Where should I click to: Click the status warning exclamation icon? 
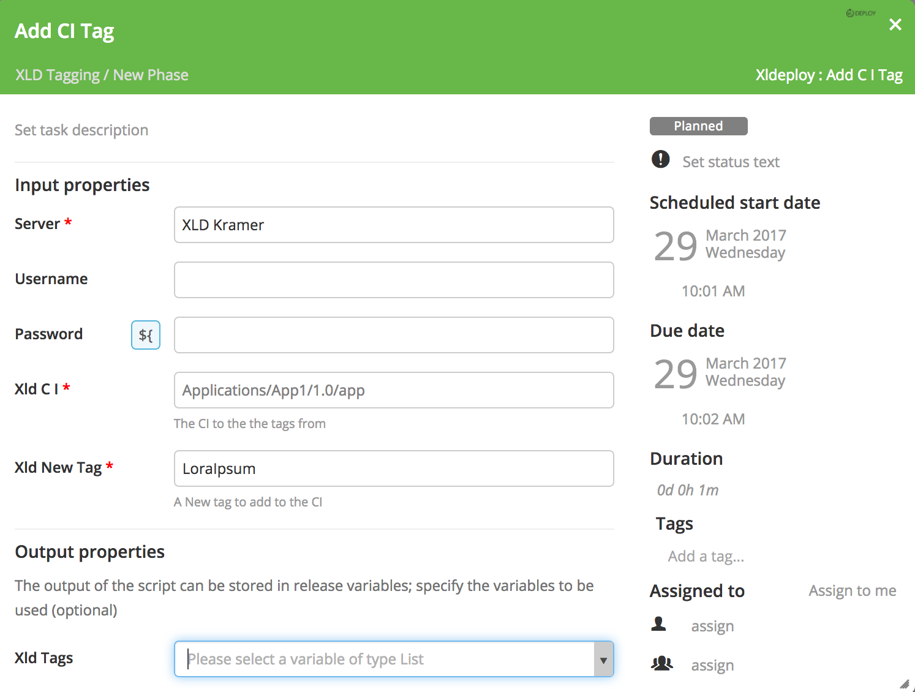click(x=660, y=159)
